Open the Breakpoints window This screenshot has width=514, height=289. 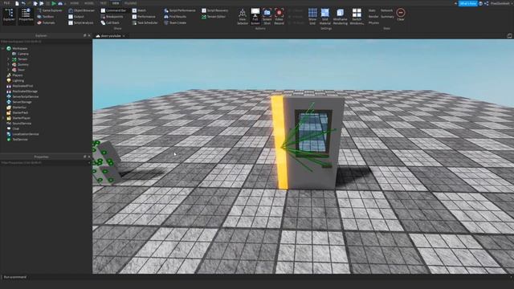click(x=112, y=17)
